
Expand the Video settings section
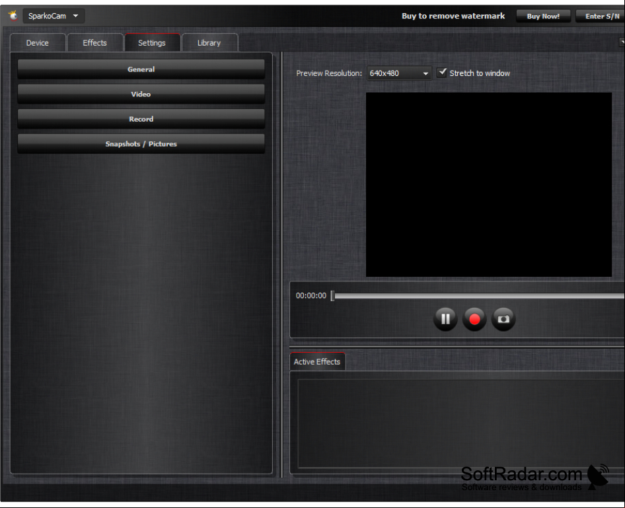point(141,94)
